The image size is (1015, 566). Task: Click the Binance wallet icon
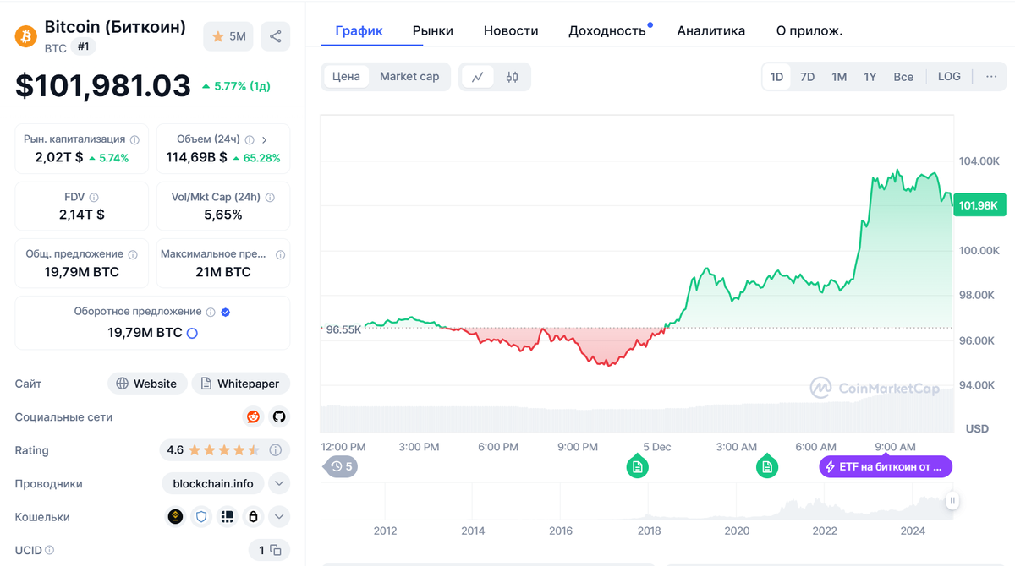coord(175,516)
